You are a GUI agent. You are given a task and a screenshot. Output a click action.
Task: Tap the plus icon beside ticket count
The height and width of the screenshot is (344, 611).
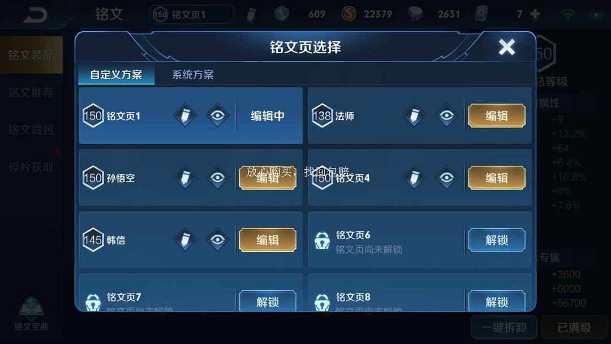click(535, 14)
